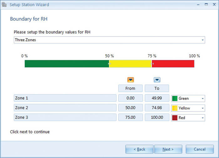Select the Zone 2 name field

pyautogui.click(x=65, y=108)
